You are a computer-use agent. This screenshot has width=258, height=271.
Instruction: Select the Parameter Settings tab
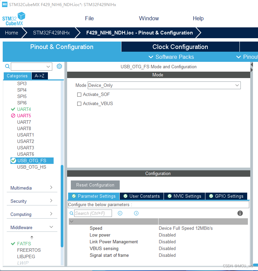click(x=94, y=196)
